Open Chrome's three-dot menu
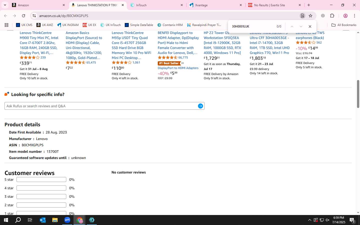This screenshot has height=225, width=360. (354, 16)
